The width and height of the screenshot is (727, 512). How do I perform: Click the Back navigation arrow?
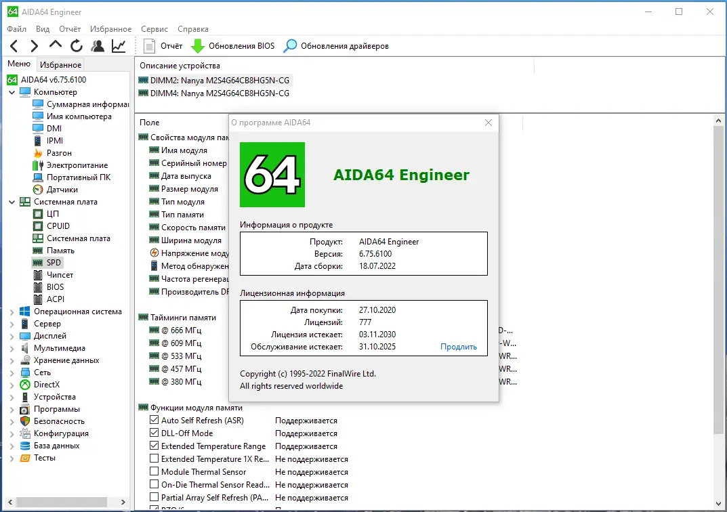point(14,46)
